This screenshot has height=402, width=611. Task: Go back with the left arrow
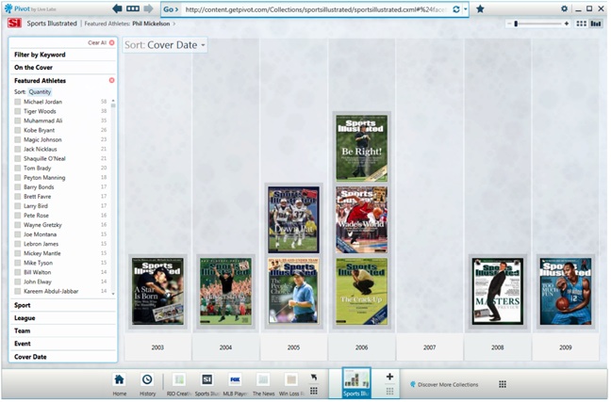117,8
